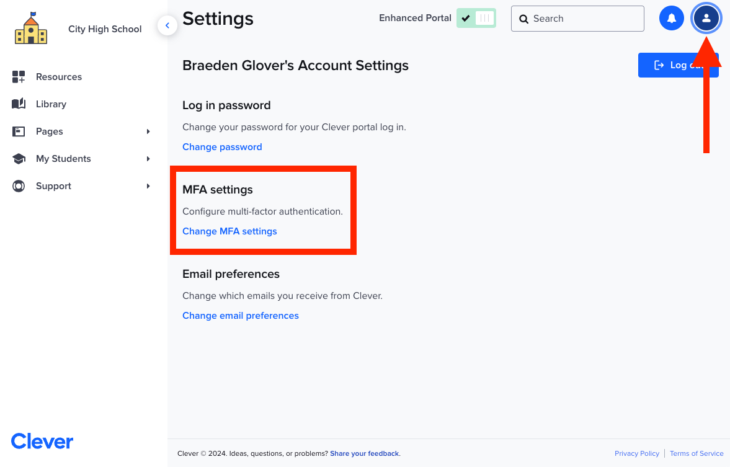Screen dimensions: 730x467
Task: Click the search magnifier icon
Action: click(x=524, y=19)
